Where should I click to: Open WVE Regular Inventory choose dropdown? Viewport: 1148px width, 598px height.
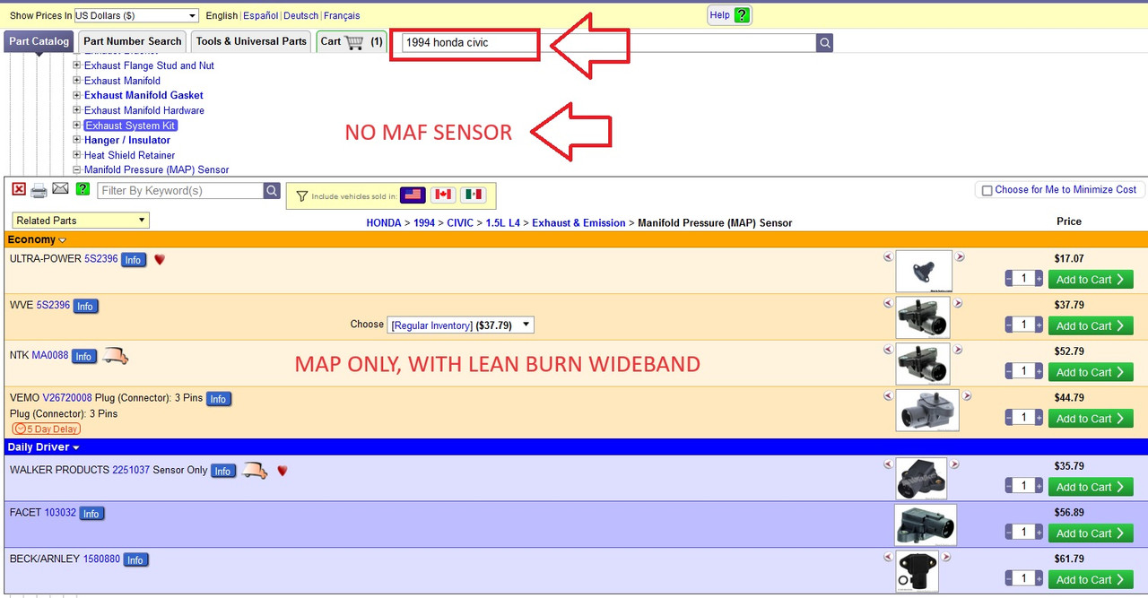[460, 325]
